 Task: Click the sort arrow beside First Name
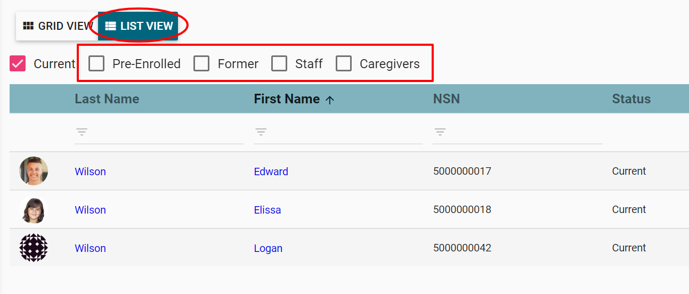(x=330, y=100)
